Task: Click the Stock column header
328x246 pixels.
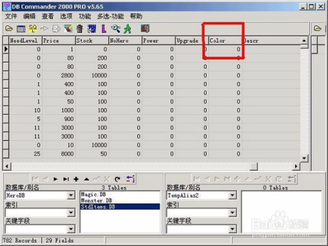Action: (92, 41)
